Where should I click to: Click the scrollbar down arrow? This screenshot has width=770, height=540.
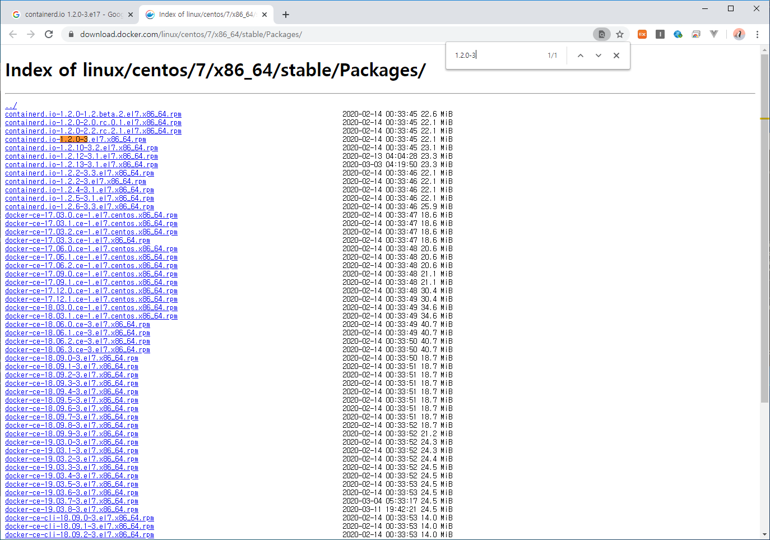coord(764,535)
